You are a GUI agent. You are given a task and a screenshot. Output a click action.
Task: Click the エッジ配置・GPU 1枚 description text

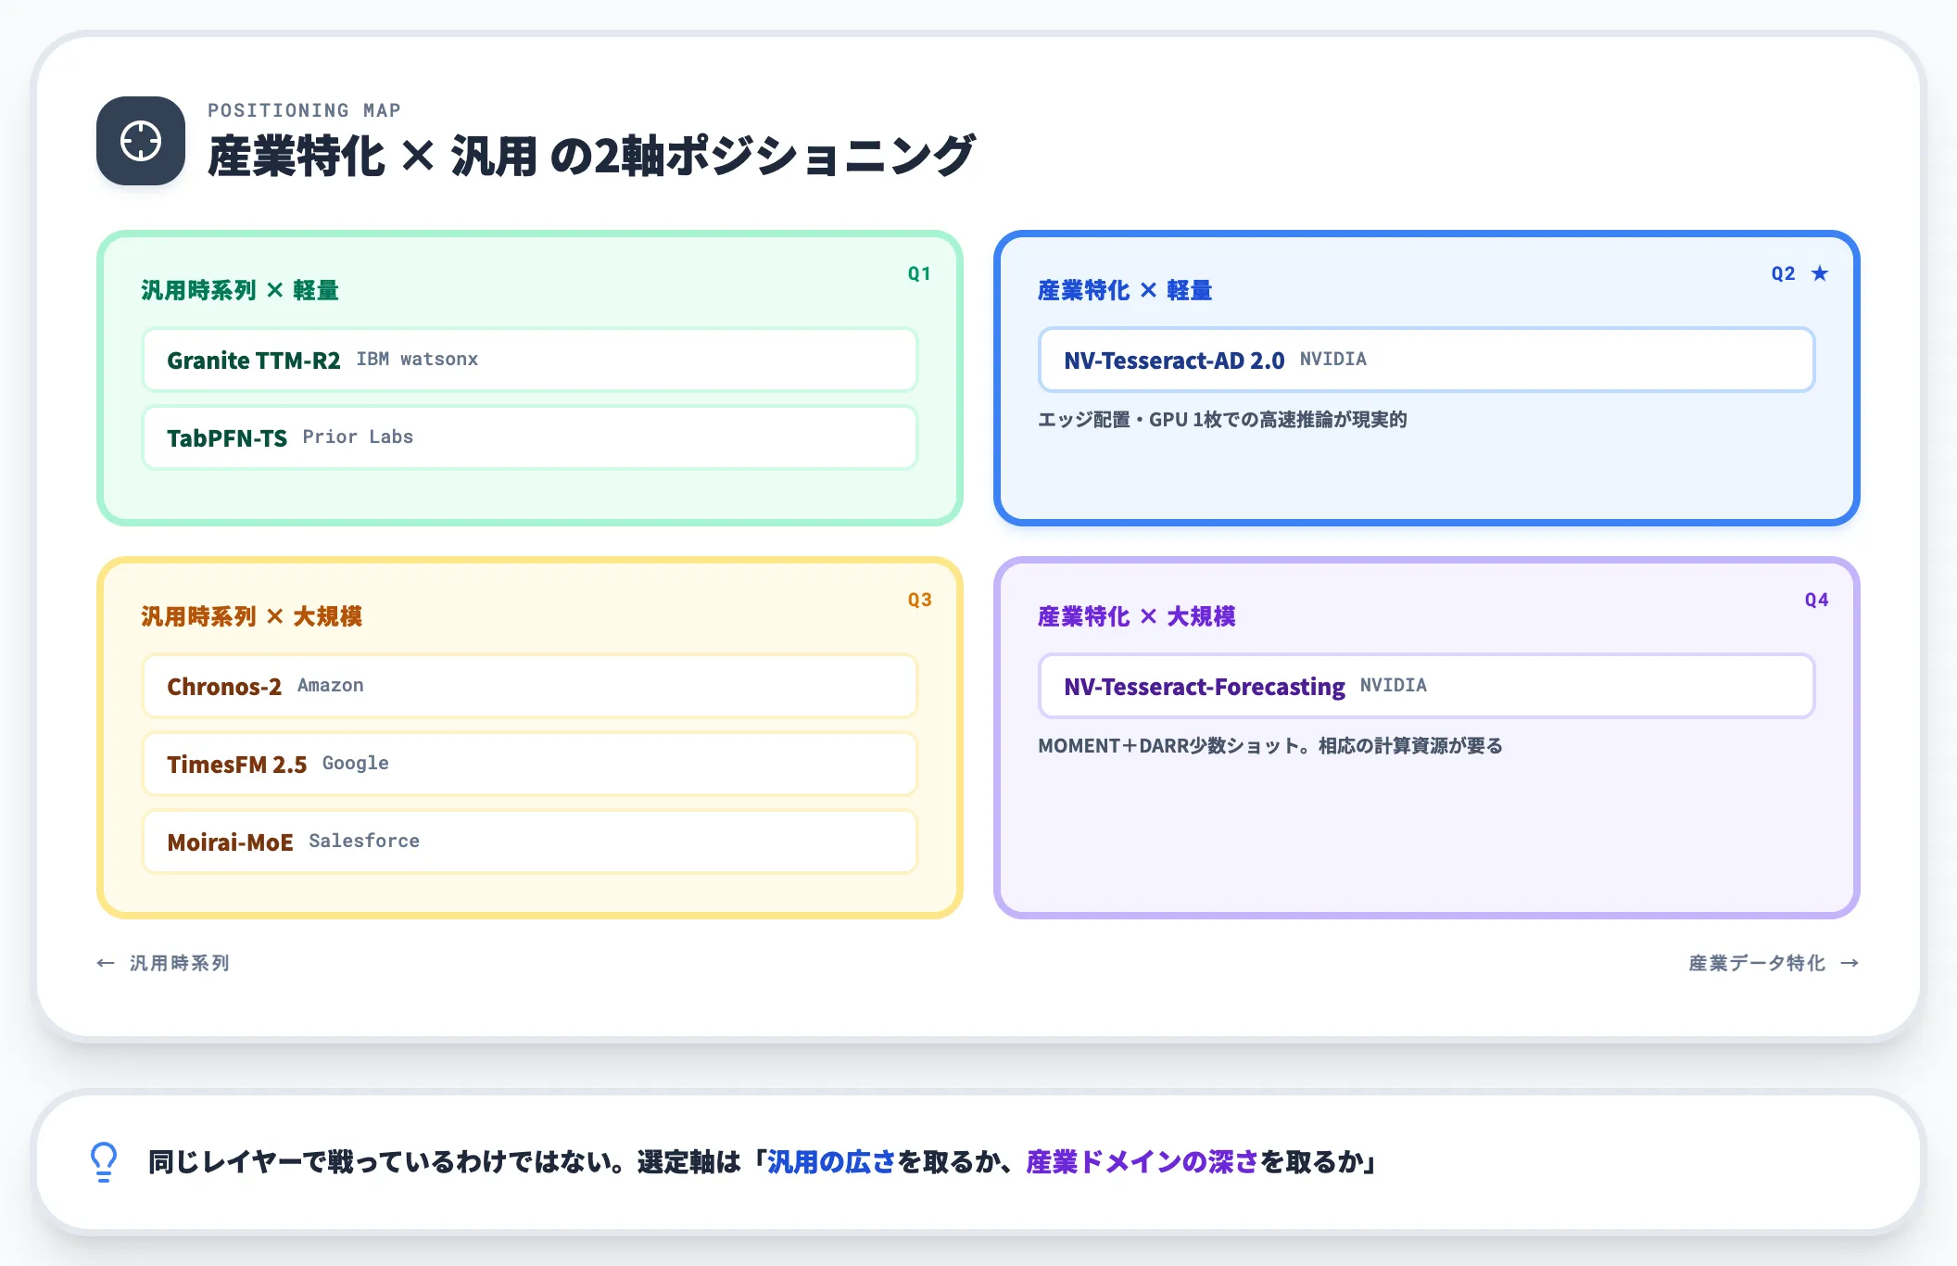coord(1222,420)
